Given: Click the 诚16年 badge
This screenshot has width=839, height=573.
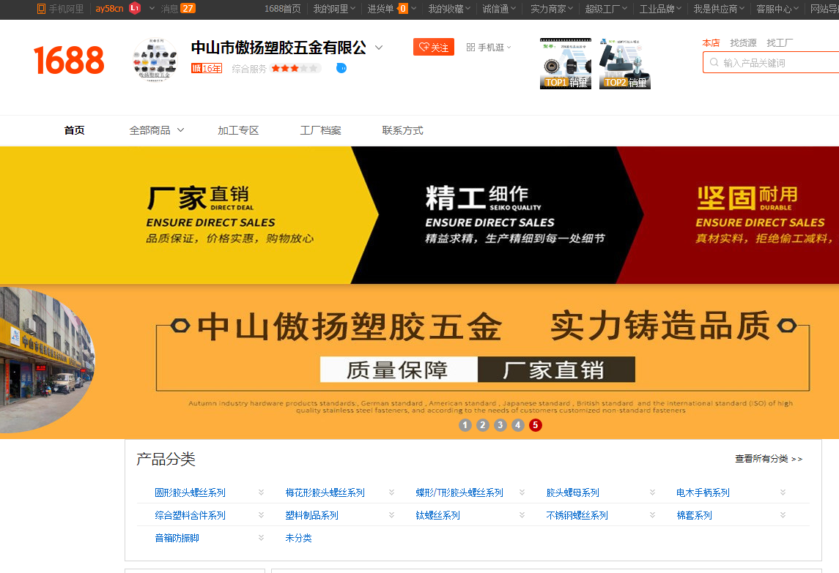Looking at the screenshot, I should (x=207, y=68).
